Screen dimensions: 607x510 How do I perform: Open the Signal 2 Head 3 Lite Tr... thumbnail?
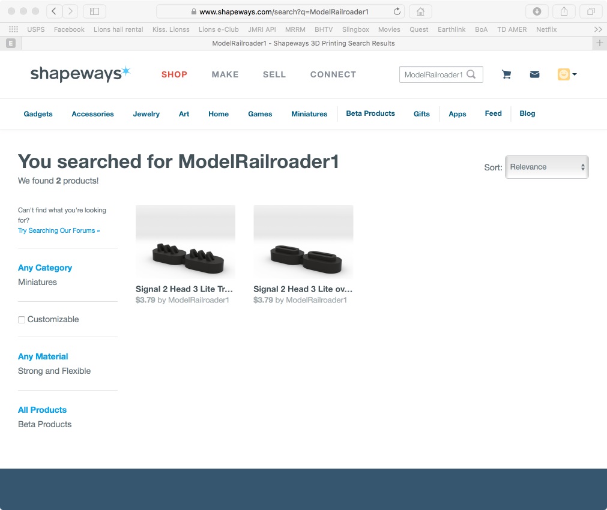point(186,242)
